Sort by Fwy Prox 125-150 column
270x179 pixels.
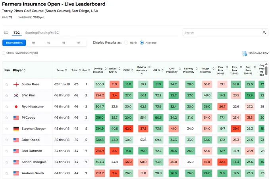pyautogui.click(x=241, y=67)
